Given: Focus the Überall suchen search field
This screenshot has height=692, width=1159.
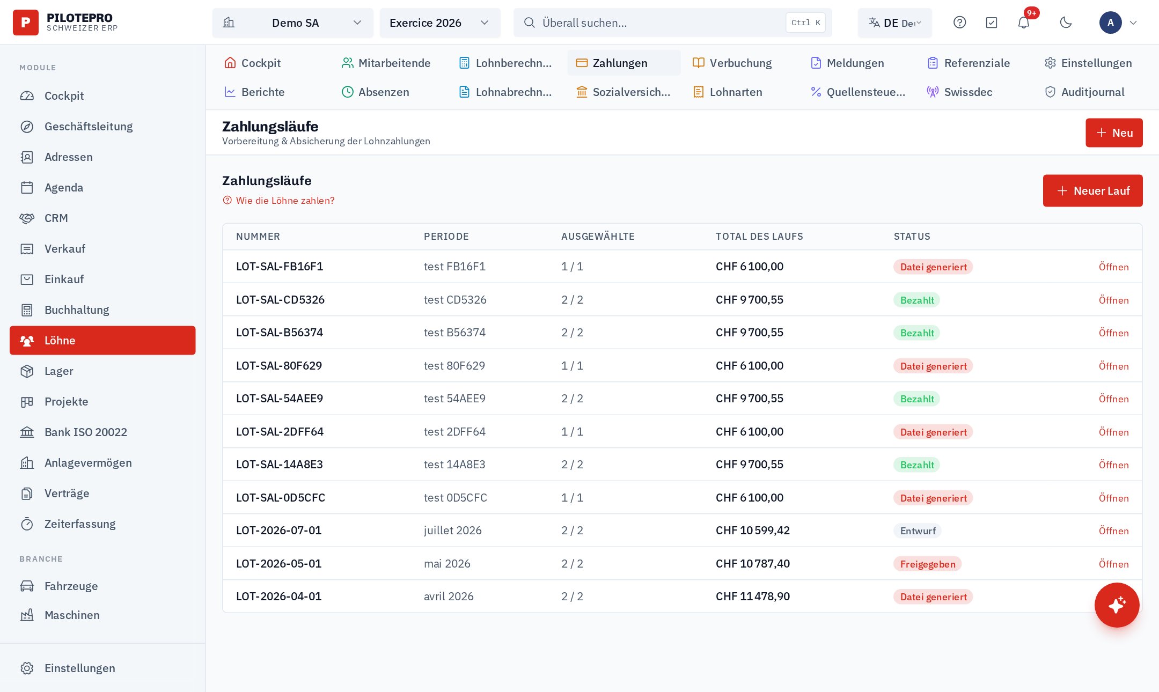Looking at the screenshot, I should pyautogui.click(x=673, y=23).
